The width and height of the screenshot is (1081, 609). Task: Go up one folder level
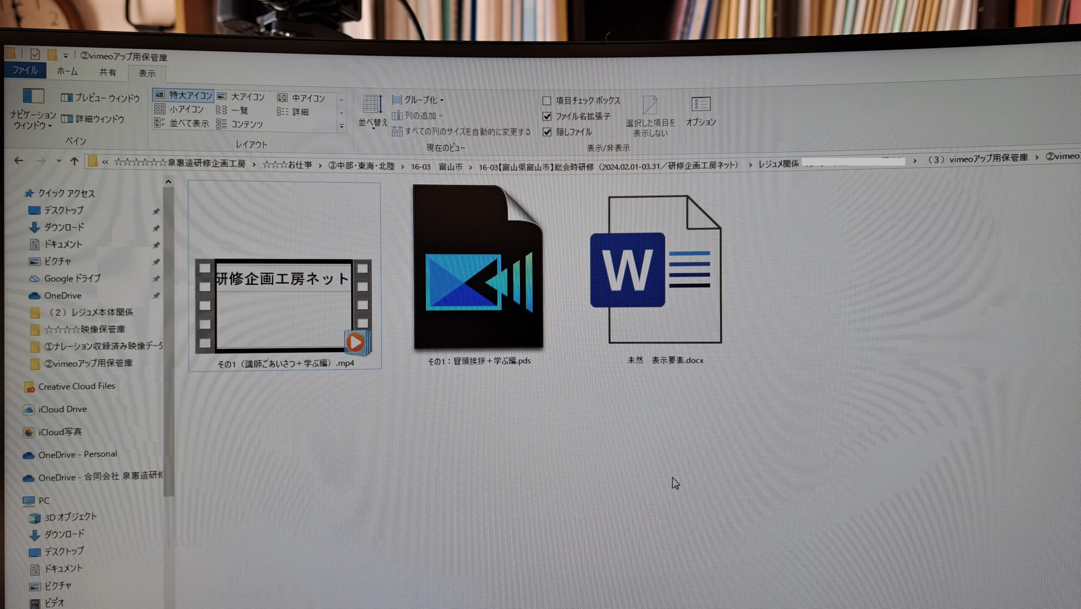(74, 161)
